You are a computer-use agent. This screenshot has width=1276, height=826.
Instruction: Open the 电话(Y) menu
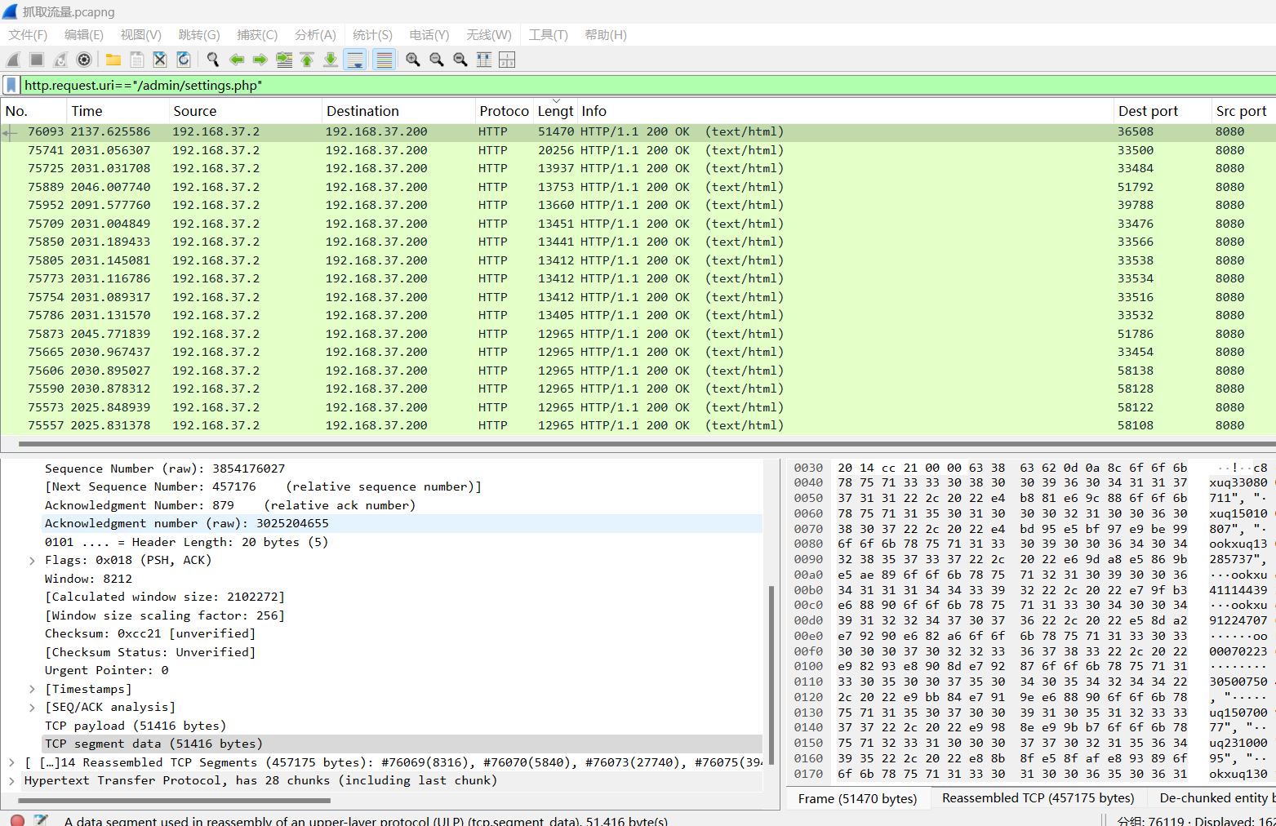click(429, 35)
